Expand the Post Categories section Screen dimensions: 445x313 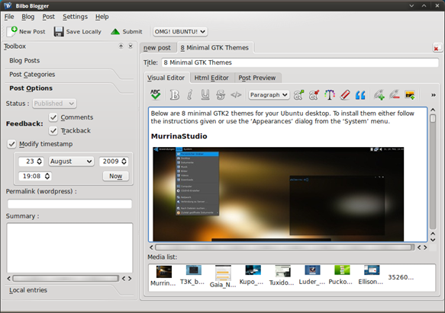click(32, 75)
